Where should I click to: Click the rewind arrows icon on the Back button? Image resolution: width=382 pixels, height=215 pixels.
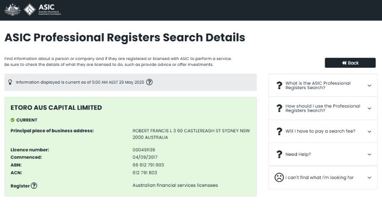[x=344, y=63]
